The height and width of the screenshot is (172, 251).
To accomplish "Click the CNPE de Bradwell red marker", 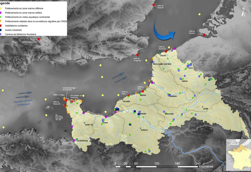I will tap(154, 5).
